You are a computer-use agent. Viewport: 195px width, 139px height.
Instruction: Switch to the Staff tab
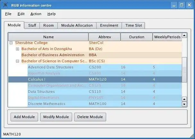point(32,25)
